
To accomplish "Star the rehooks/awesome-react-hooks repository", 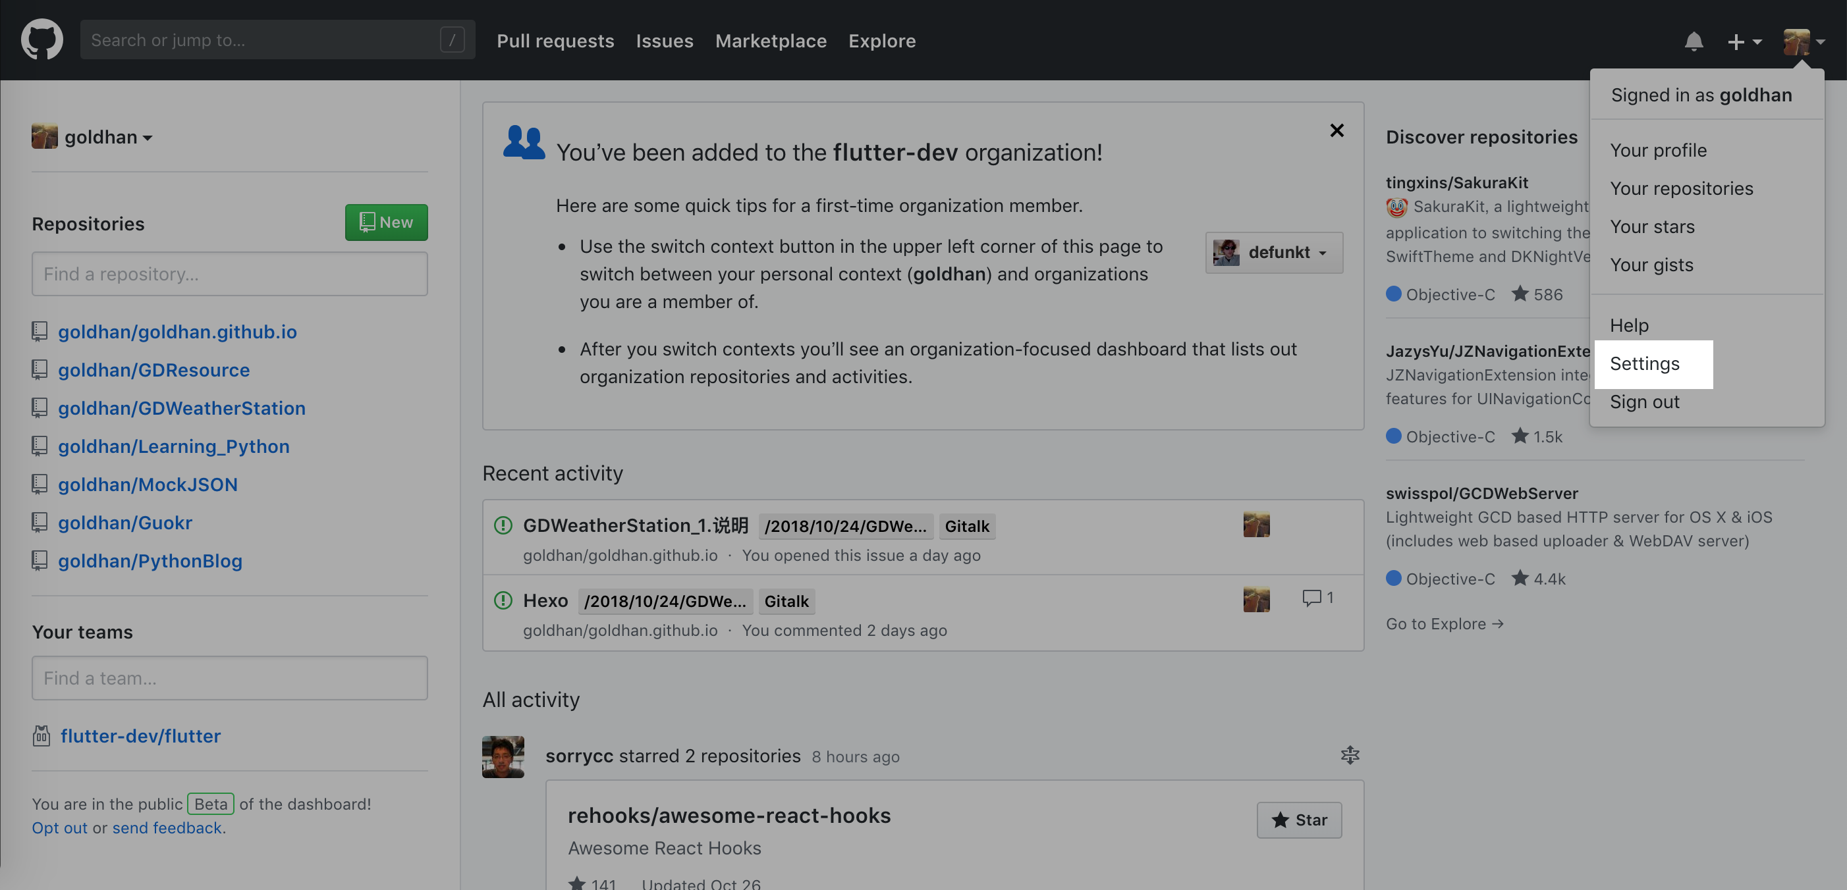I will [x=1298, y=820].
